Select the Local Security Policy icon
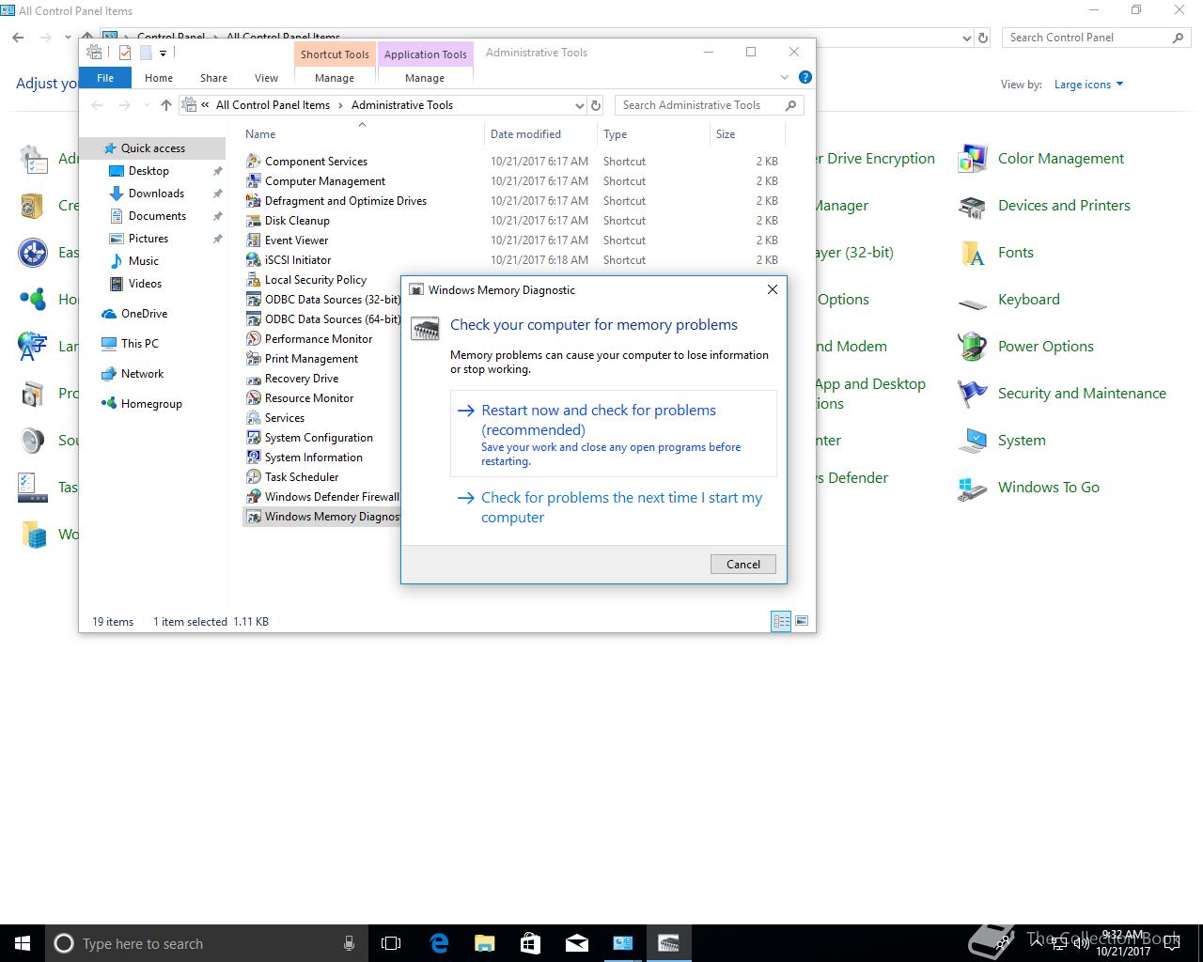1203x962 pixels. tap(253, 280)
